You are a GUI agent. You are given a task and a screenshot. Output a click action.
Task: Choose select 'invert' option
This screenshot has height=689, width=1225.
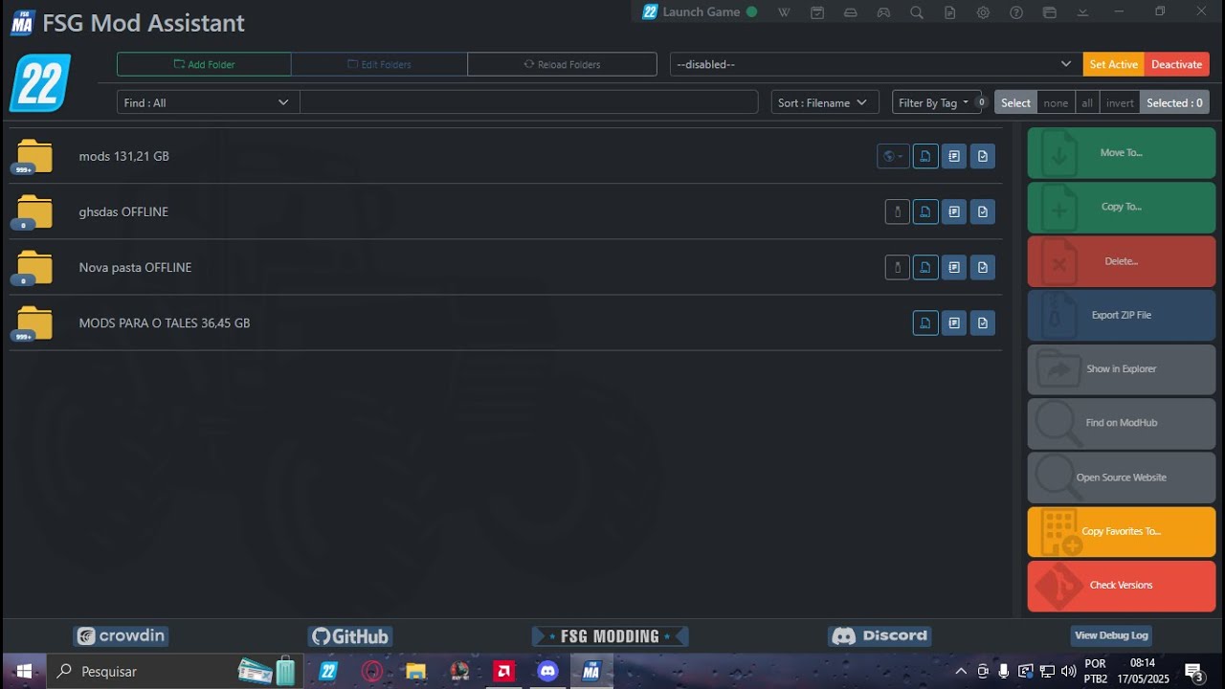1120,102
